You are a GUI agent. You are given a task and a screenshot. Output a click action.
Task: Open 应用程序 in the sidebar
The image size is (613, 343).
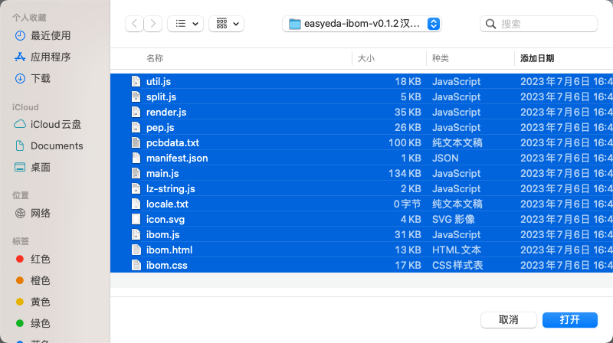pyautogui.click(x=43, y=57)
